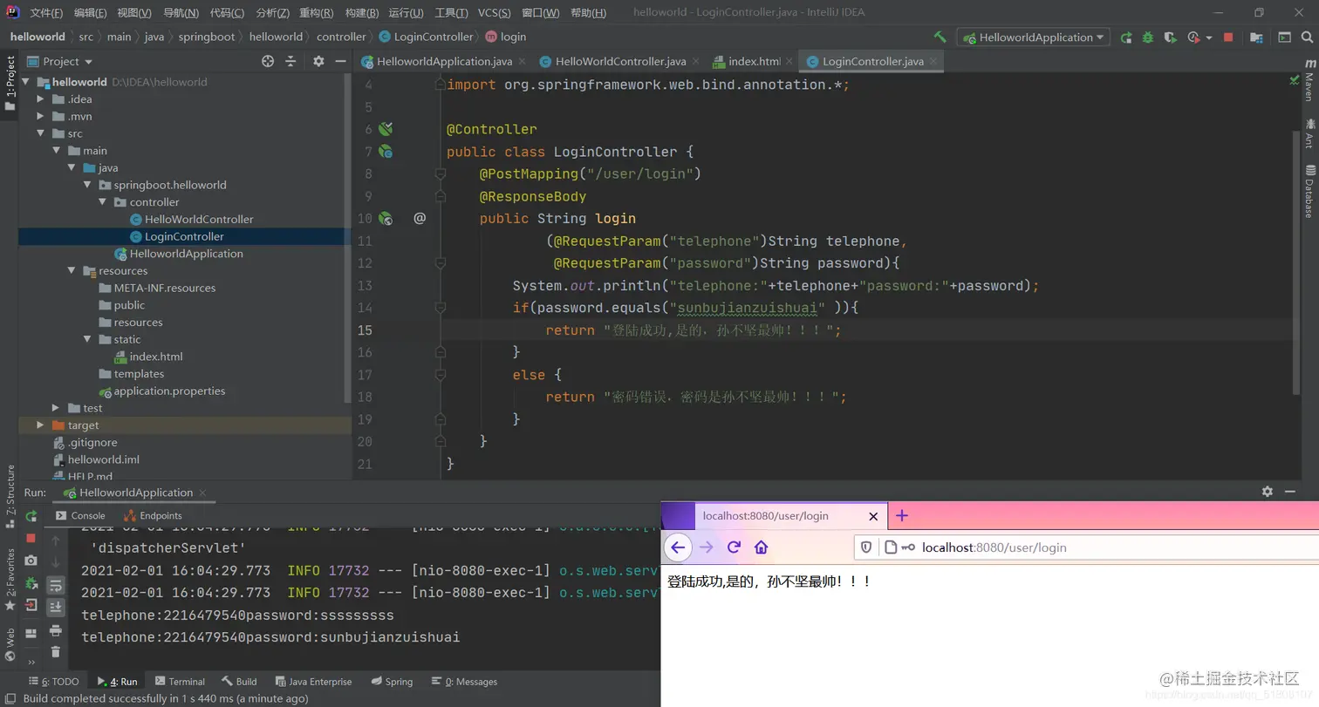The width and height of the screenshot is (1319, 707).
Task: Open the 6: TODO tool window
Action: pos(53,682)
